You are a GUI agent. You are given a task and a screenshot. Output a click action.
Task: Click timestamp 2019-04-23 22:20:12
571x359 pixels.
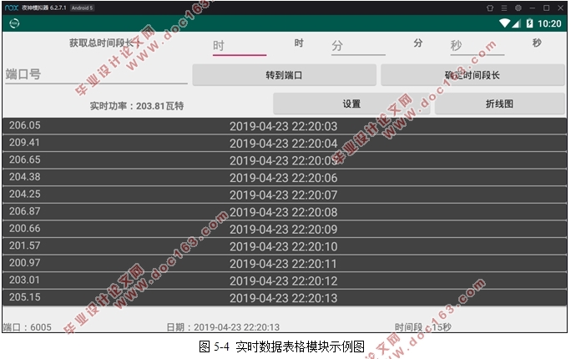[x=283, y=281]
